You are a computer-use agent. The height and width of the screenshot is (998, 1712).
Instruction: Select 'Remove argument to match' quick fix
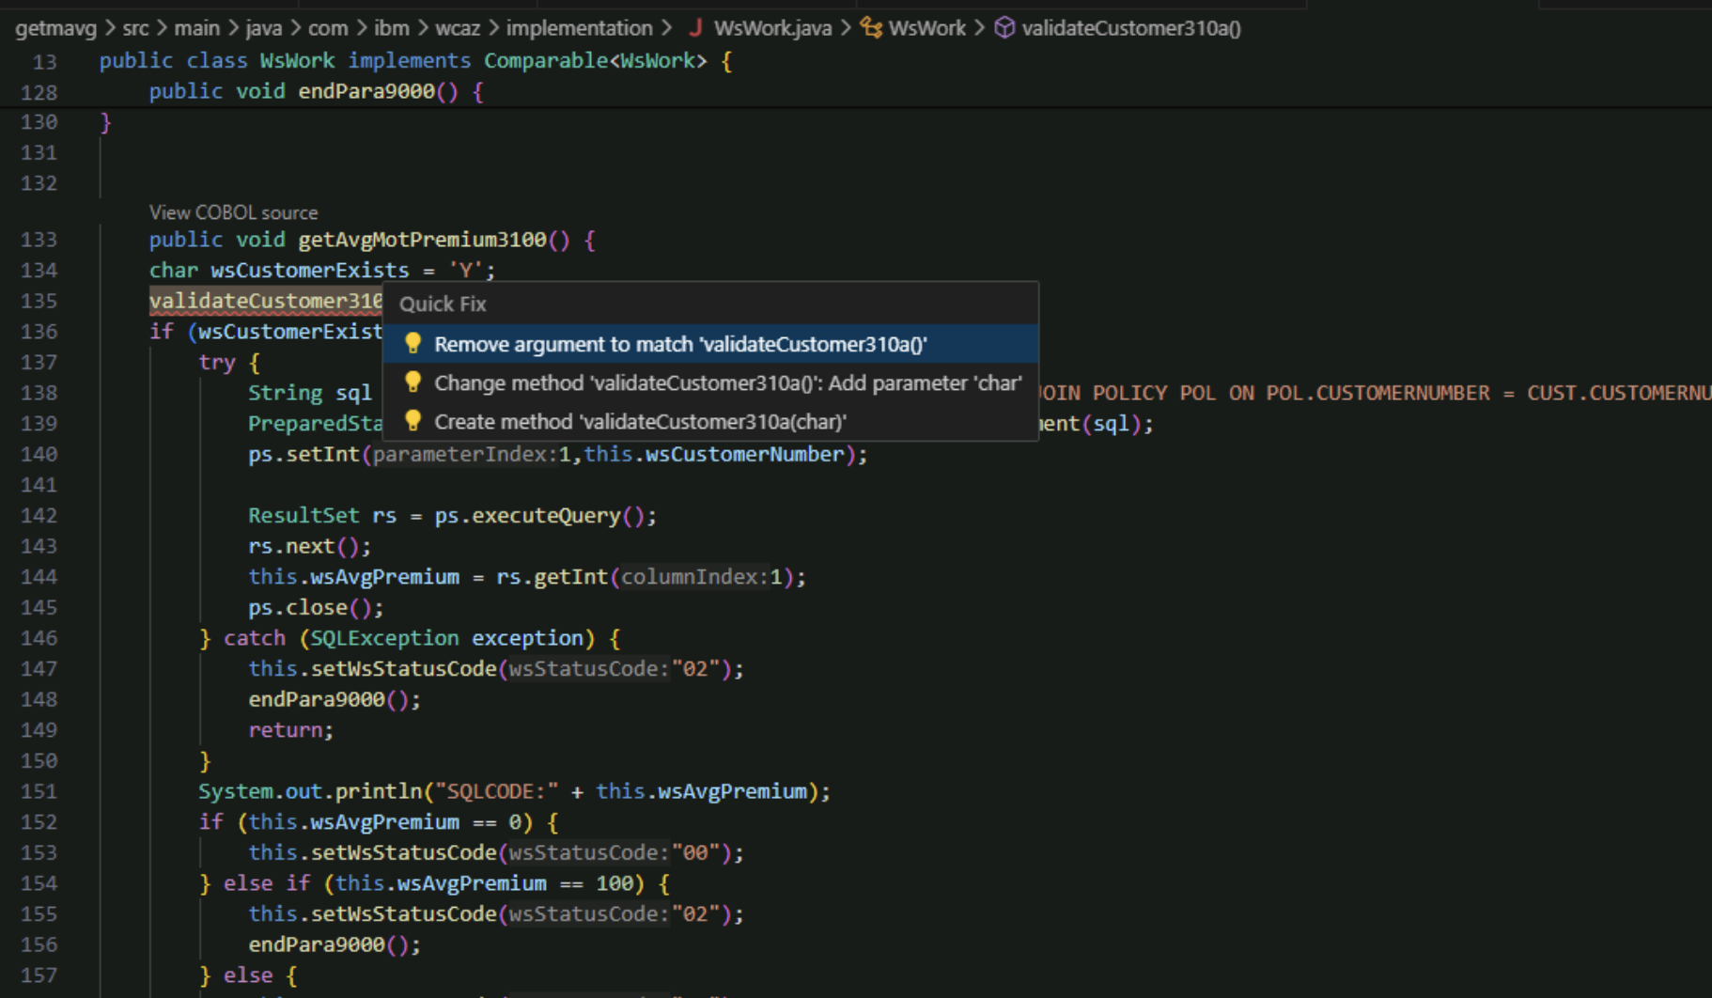coord(710,344)
